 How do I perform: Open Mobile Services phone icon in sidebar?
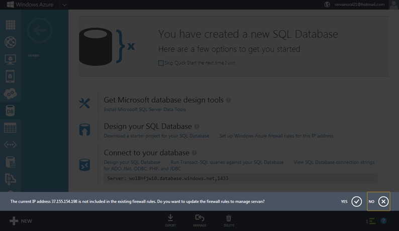pyautogui.click(x=10, y=76)
